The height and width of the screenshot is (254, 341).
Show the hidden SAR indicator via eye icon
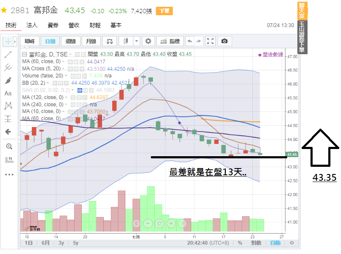click(80, 90)
